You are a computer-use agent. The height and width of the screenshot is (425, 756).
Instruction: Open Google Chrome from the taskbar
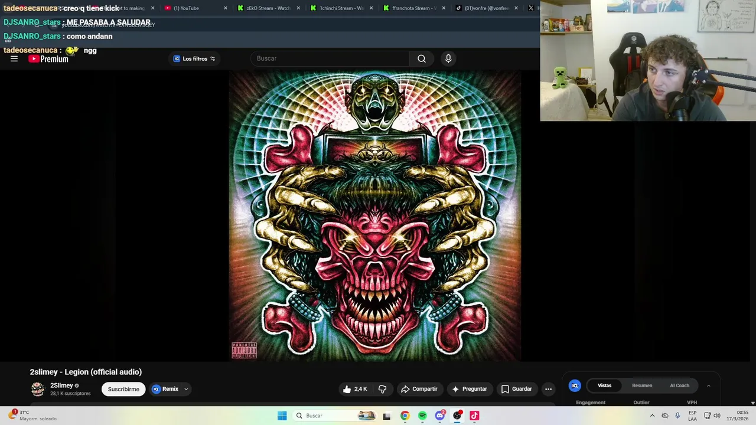click(x=405, y=416)
